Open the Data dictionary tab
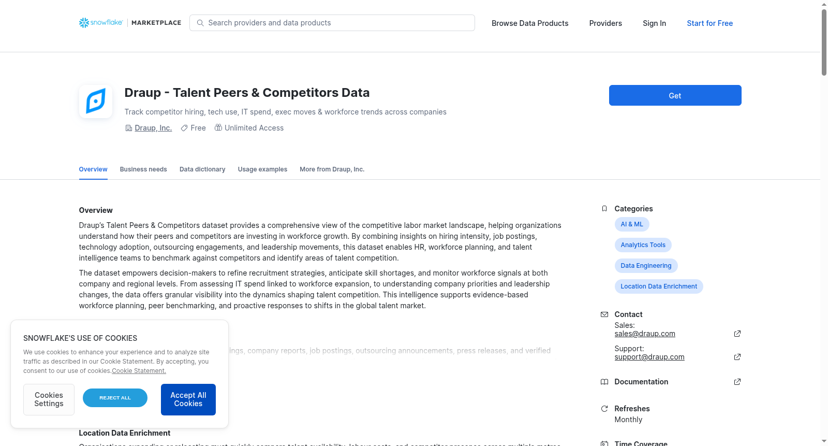828x446 pixels. (x=202, y=169)
